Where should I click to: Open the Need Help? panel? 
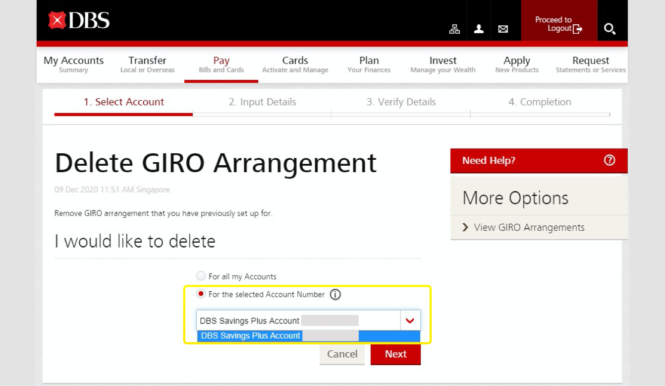click(539, 161)
